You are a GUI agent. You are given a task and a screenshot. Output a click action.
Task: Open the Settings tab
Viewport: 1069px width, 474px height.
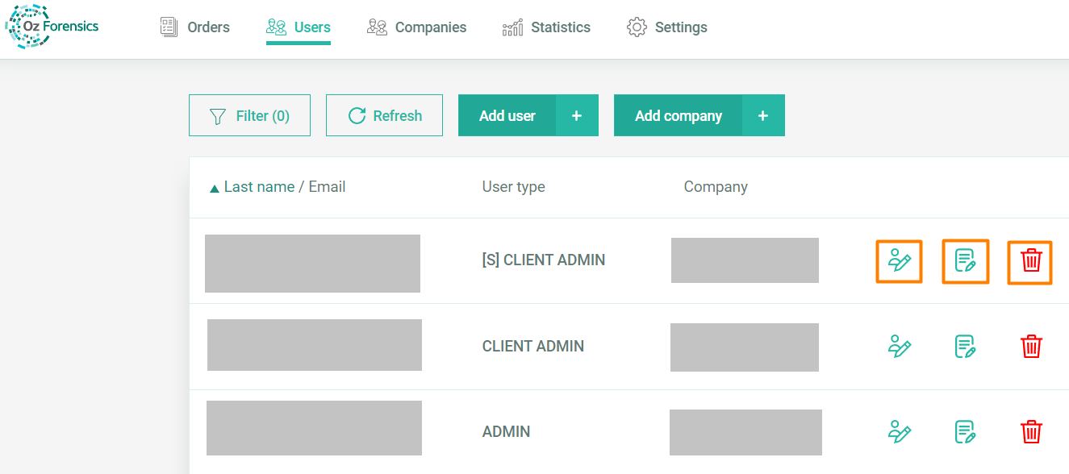pos(667,27)
